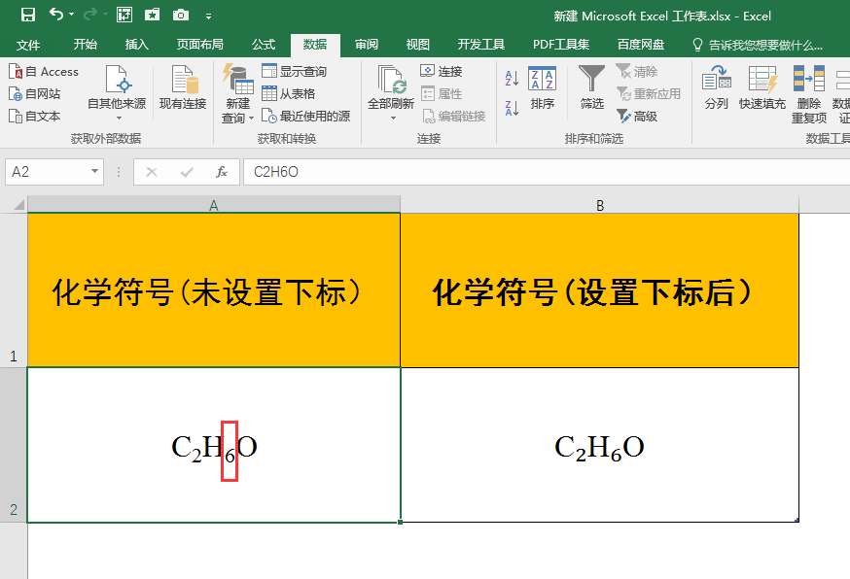Open the 百度网盘 tab

coord(641,45)
